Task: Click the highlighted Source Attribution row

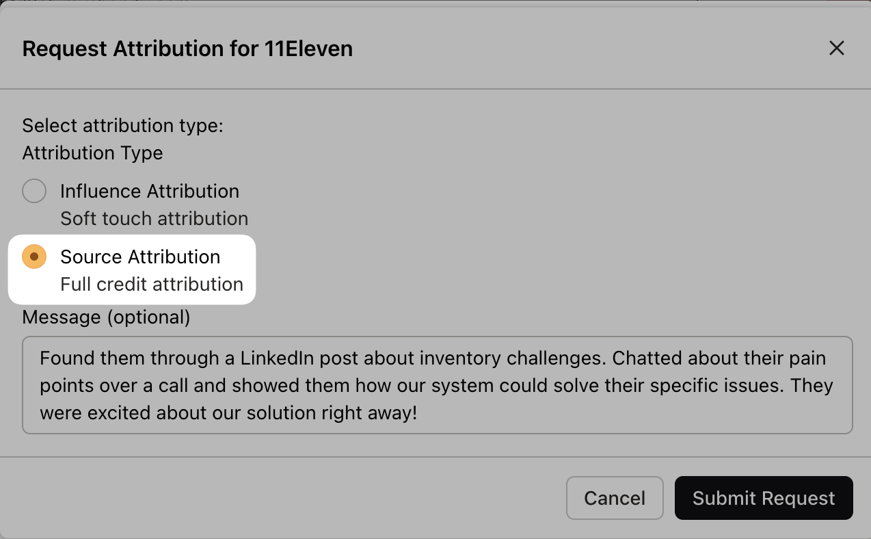Action: coord(131,269)
